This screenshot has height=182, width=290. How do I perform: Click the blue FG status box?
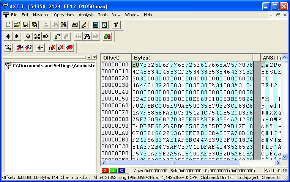coord(122,170)
